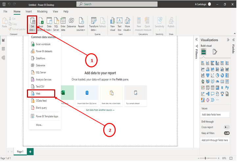
Task: Open the Help ribbon tab
Action: pos(66,12)
